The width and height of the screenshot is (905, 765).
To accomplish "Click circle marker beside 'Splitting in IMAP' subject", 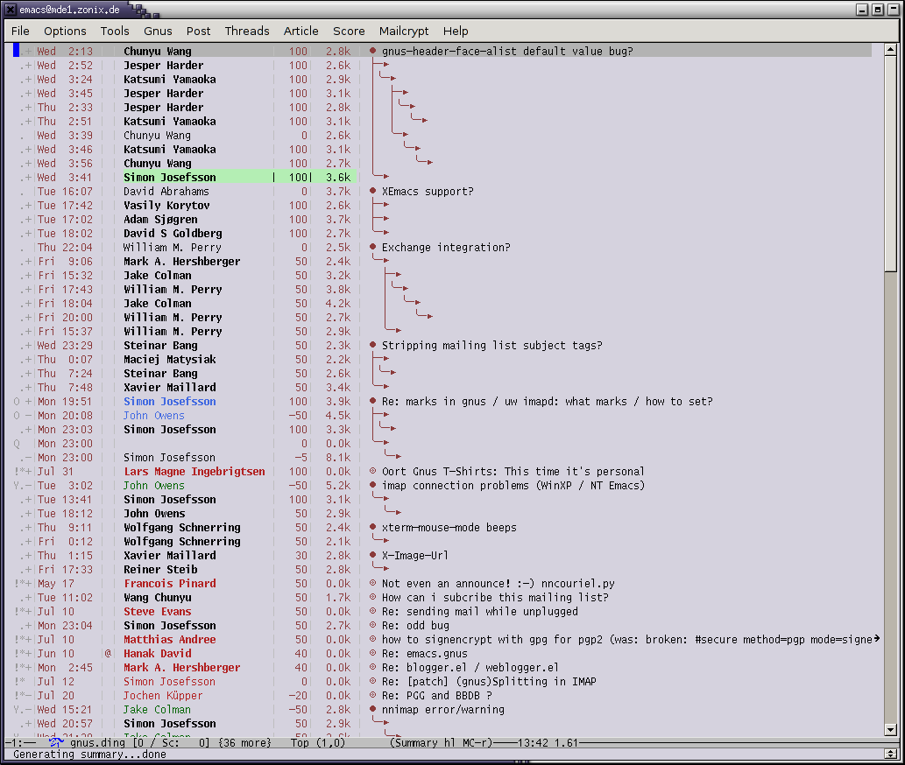I will tap(373, 681).
